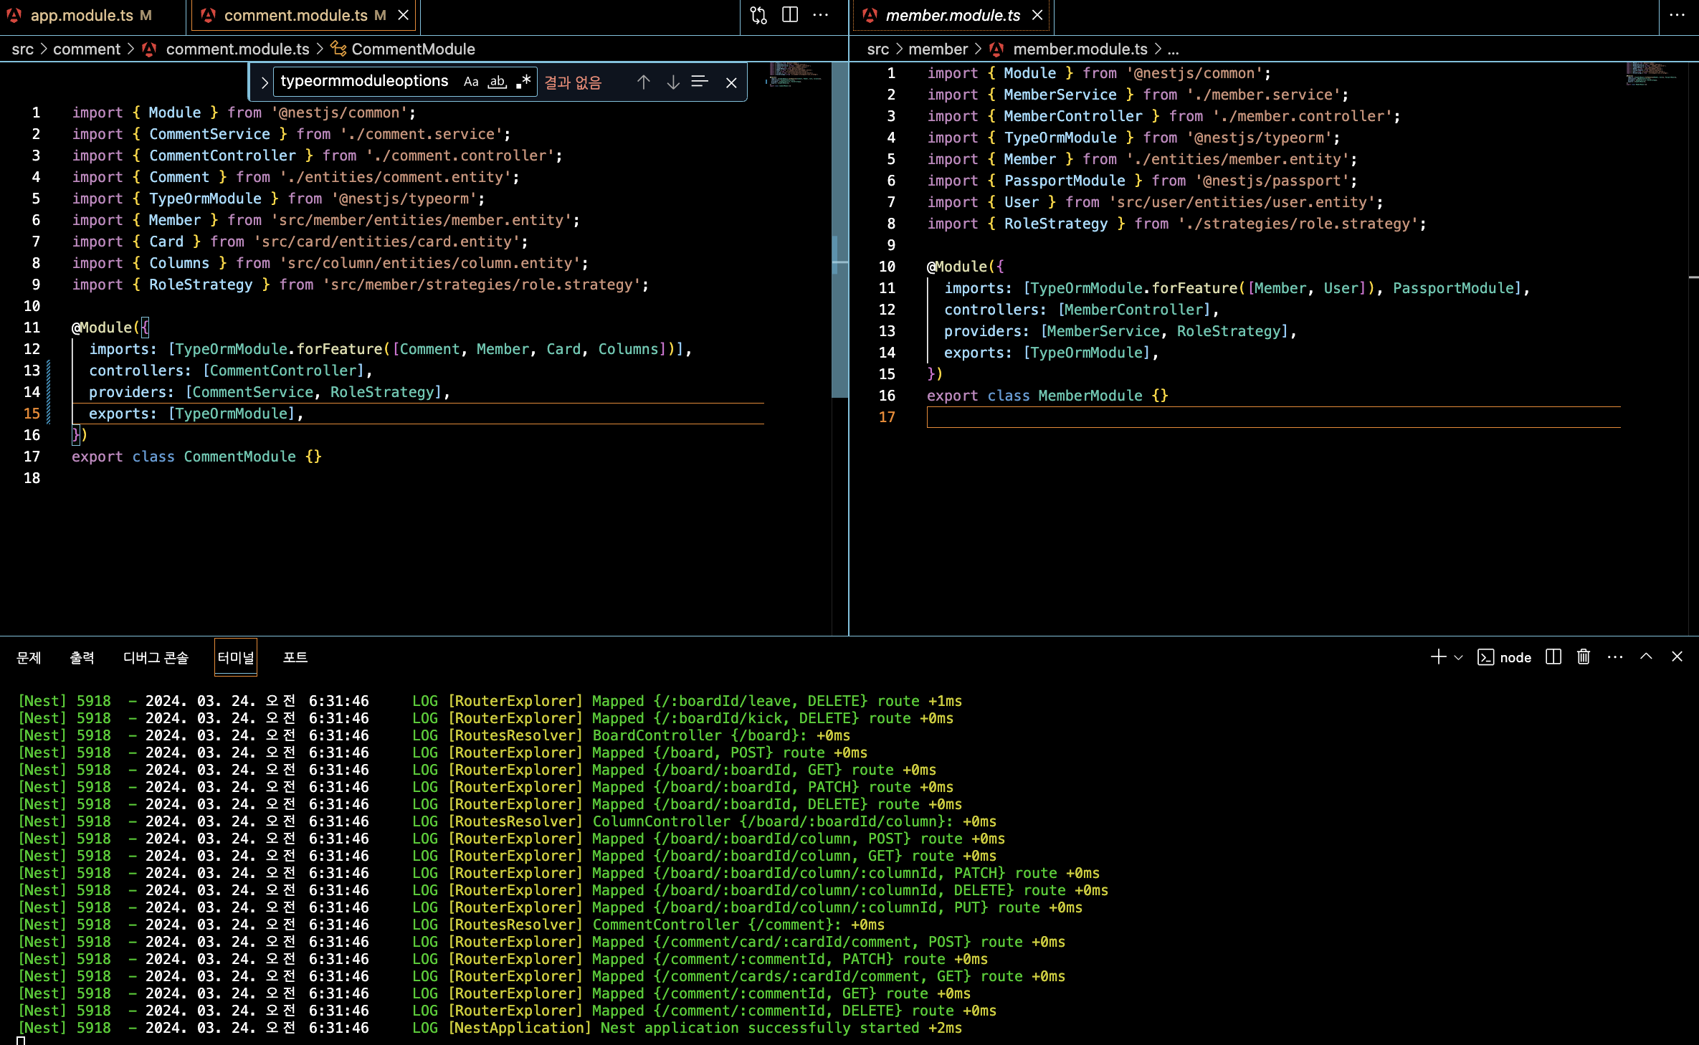Screen dimensions: 1699x1045
Task: Go to next match in find widget
Action: [x=672, y=82]
